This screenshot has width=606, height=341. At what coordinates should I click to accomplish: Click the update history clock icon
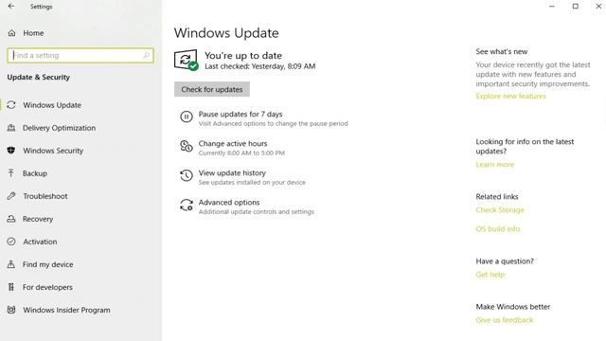coord(187,175)
